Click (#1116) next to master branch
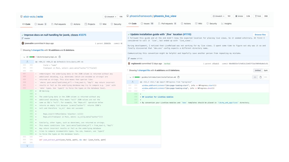Viewport: 289px width, 162px height. (139, 58)
